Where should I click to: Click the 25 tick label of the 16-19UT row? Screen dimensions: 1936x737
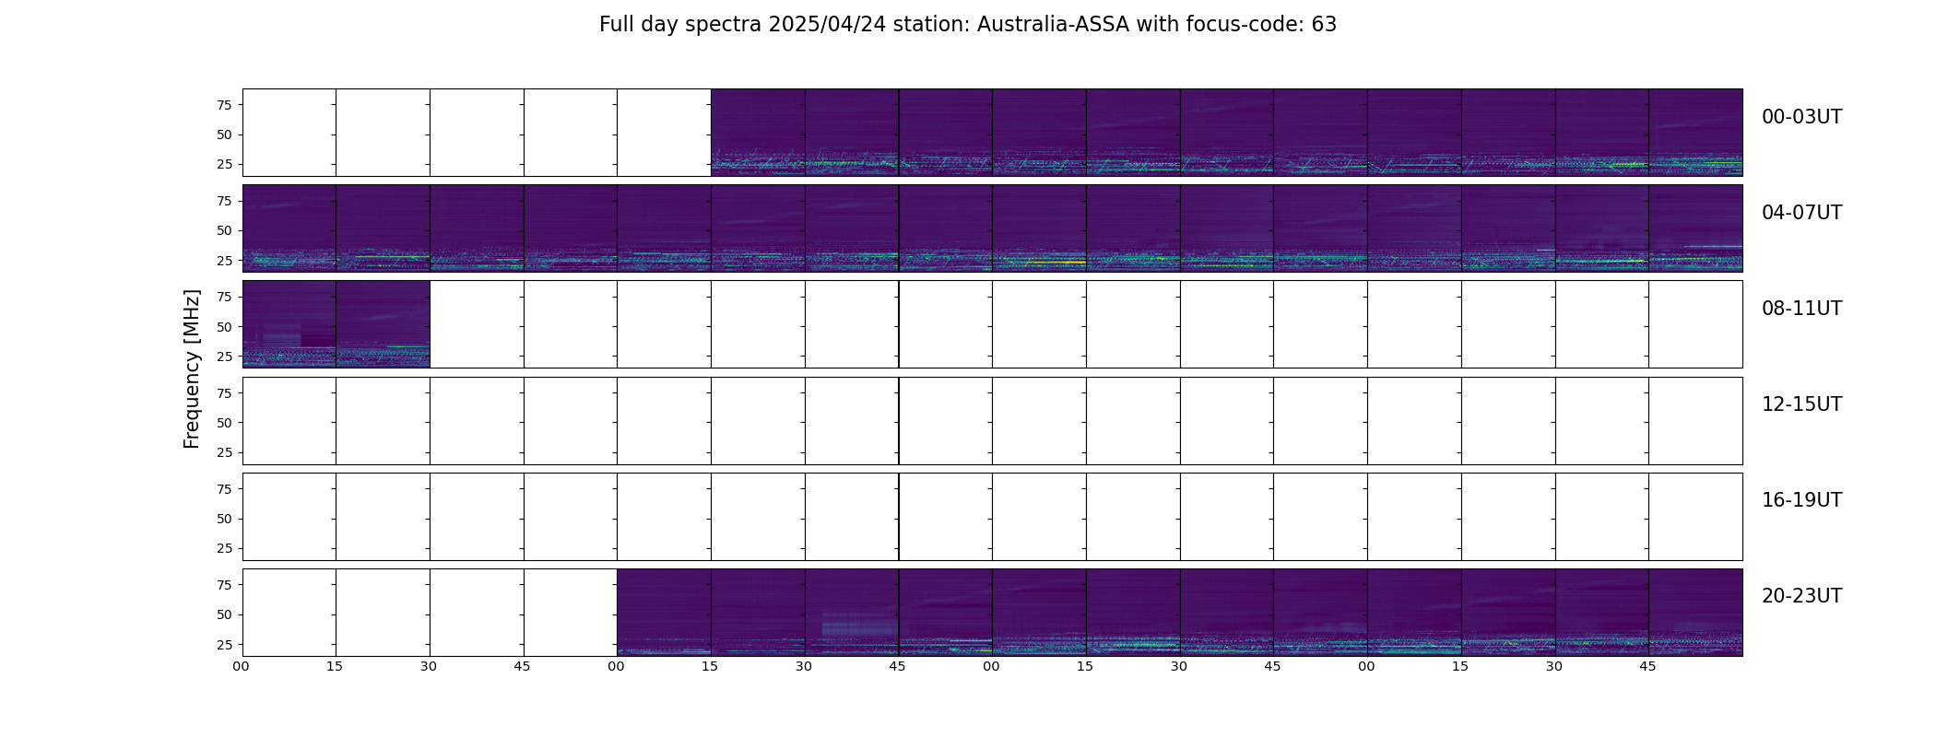pyautogui.click(x=224, y=548)
